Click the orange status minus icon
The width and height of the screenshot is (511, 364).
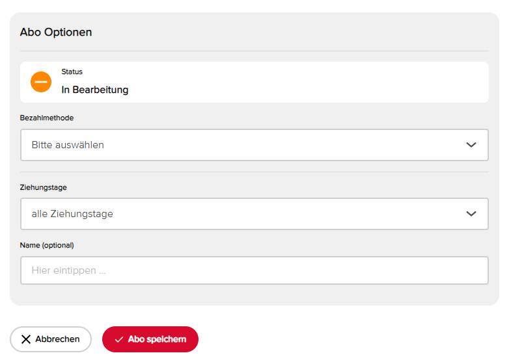(41, 82)
